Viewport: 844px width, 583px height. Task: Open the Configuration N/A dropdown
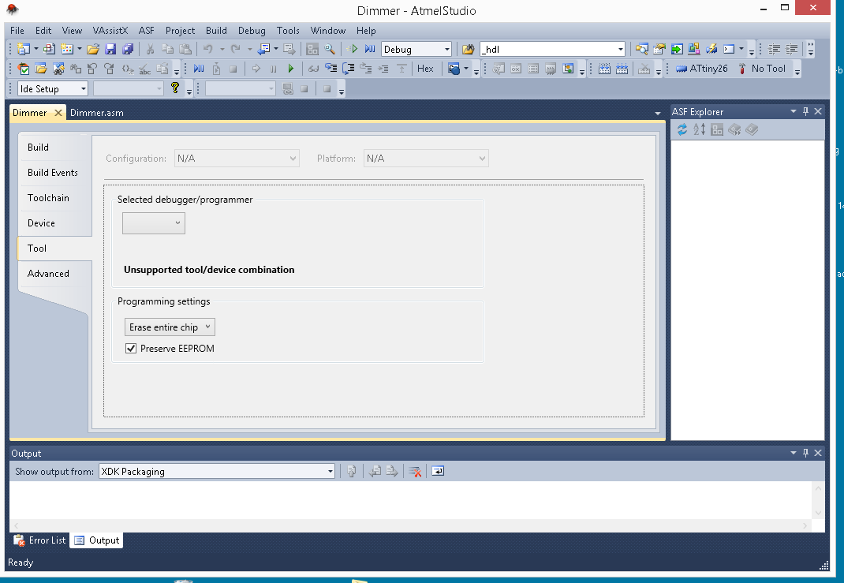click(x=237, y=159)
